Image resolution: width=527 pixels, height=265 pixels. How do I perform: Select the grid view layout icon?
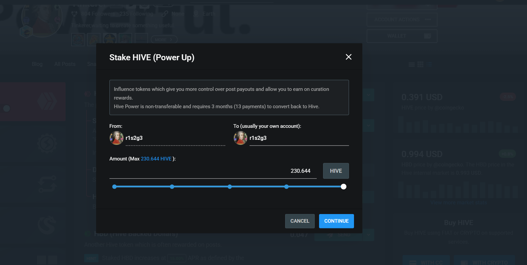(x=420, y=64)
